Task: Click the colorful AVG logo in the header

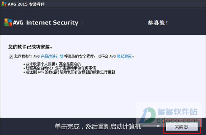Action: click(x=8, y=22)
